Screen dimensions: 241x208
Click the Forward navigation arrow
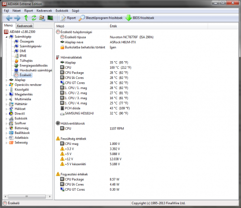[17, 18]
